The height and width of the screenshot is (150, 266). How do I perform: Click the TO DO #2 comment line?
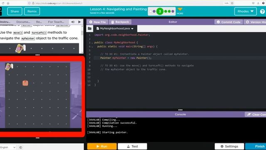(x=147, y=65)
